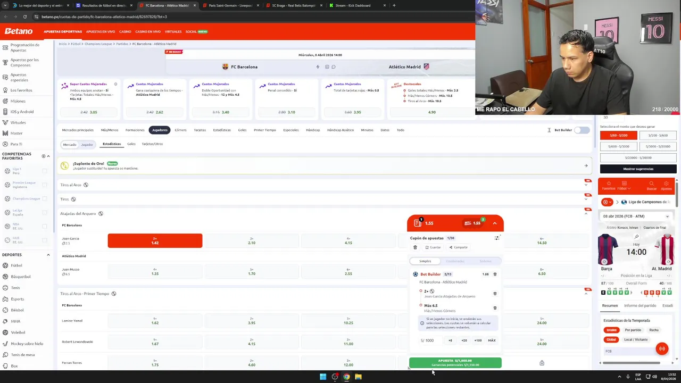Open the Windows Start menu
The width and height of the screenshot is (681, 383).
point(322,377)
